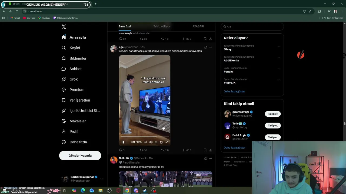Open more options on Balkolik's post
346x194 pixels.
click(x=211, y=158)
